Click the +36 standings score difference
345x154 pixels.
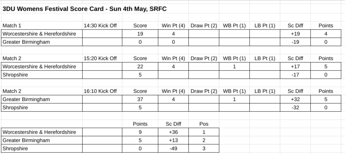tap(173, 132)
